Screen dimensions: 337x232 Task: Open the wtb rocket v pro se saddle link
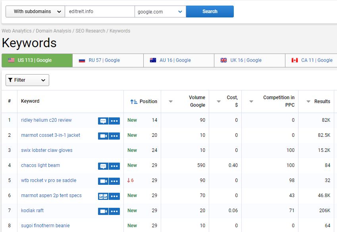(x=48, y=180)
